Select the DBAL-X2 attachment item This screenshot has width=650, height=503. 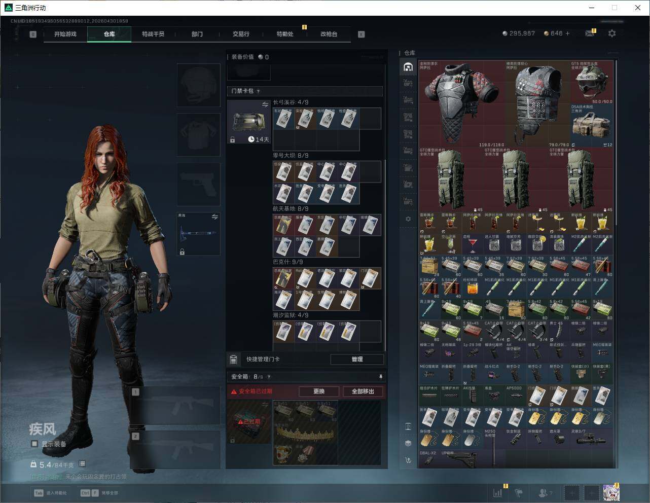429,459
